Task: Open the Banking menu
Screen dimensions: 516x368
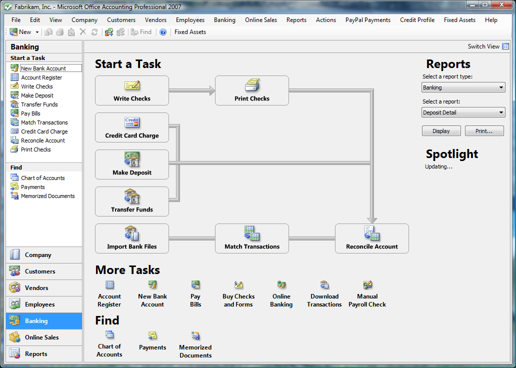Action: pyautogui.click(x=225, y=20)
